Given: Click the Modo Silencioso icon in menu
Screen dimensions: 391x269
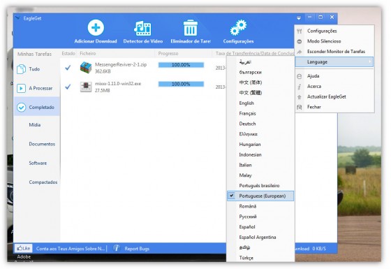Looking at the screenshot, I should [300, 41].
